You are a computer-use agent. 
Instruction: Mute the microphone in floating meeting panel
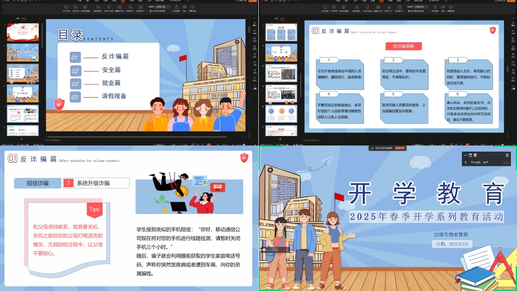coord(466,162)
